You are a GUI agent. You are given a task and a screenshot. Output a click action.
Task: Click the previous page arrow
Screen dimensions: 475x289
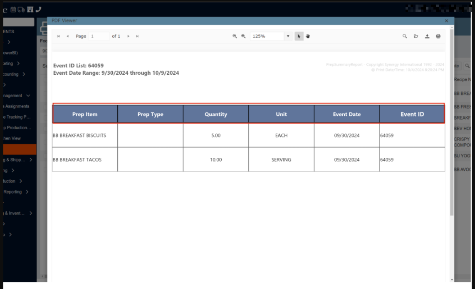(x=68, y=36)
